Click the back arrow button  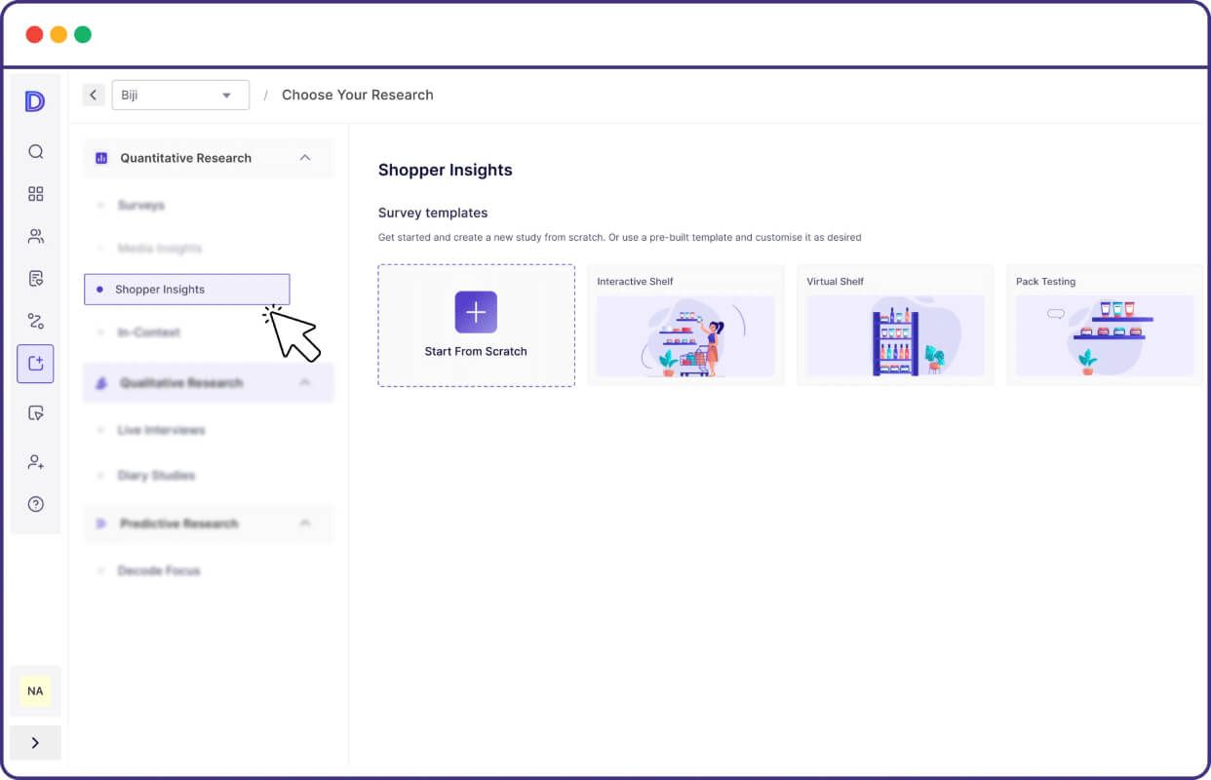(94, 95)
